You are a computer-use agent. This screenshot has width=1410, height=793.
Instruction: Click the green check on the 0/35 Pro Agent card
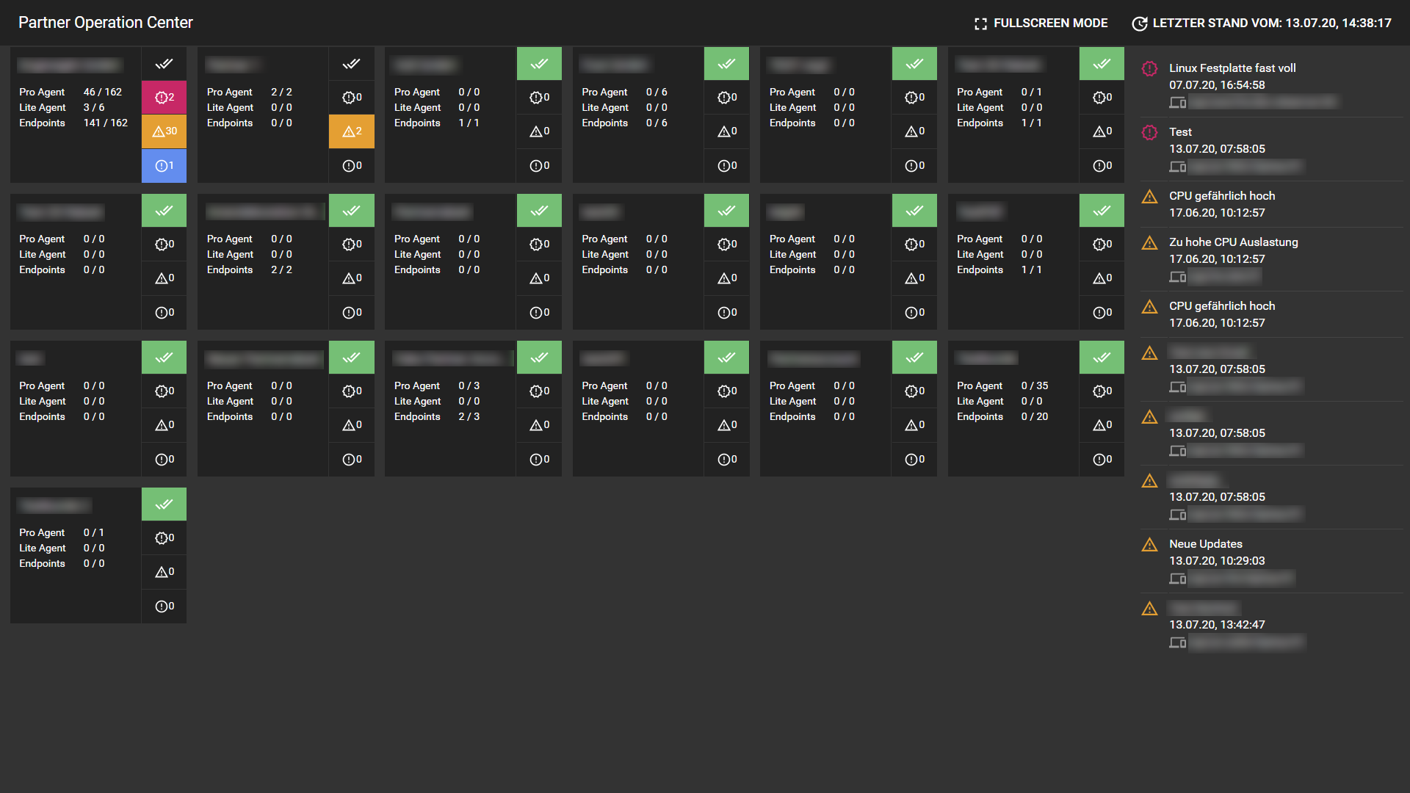click(x=1102, y=358)
